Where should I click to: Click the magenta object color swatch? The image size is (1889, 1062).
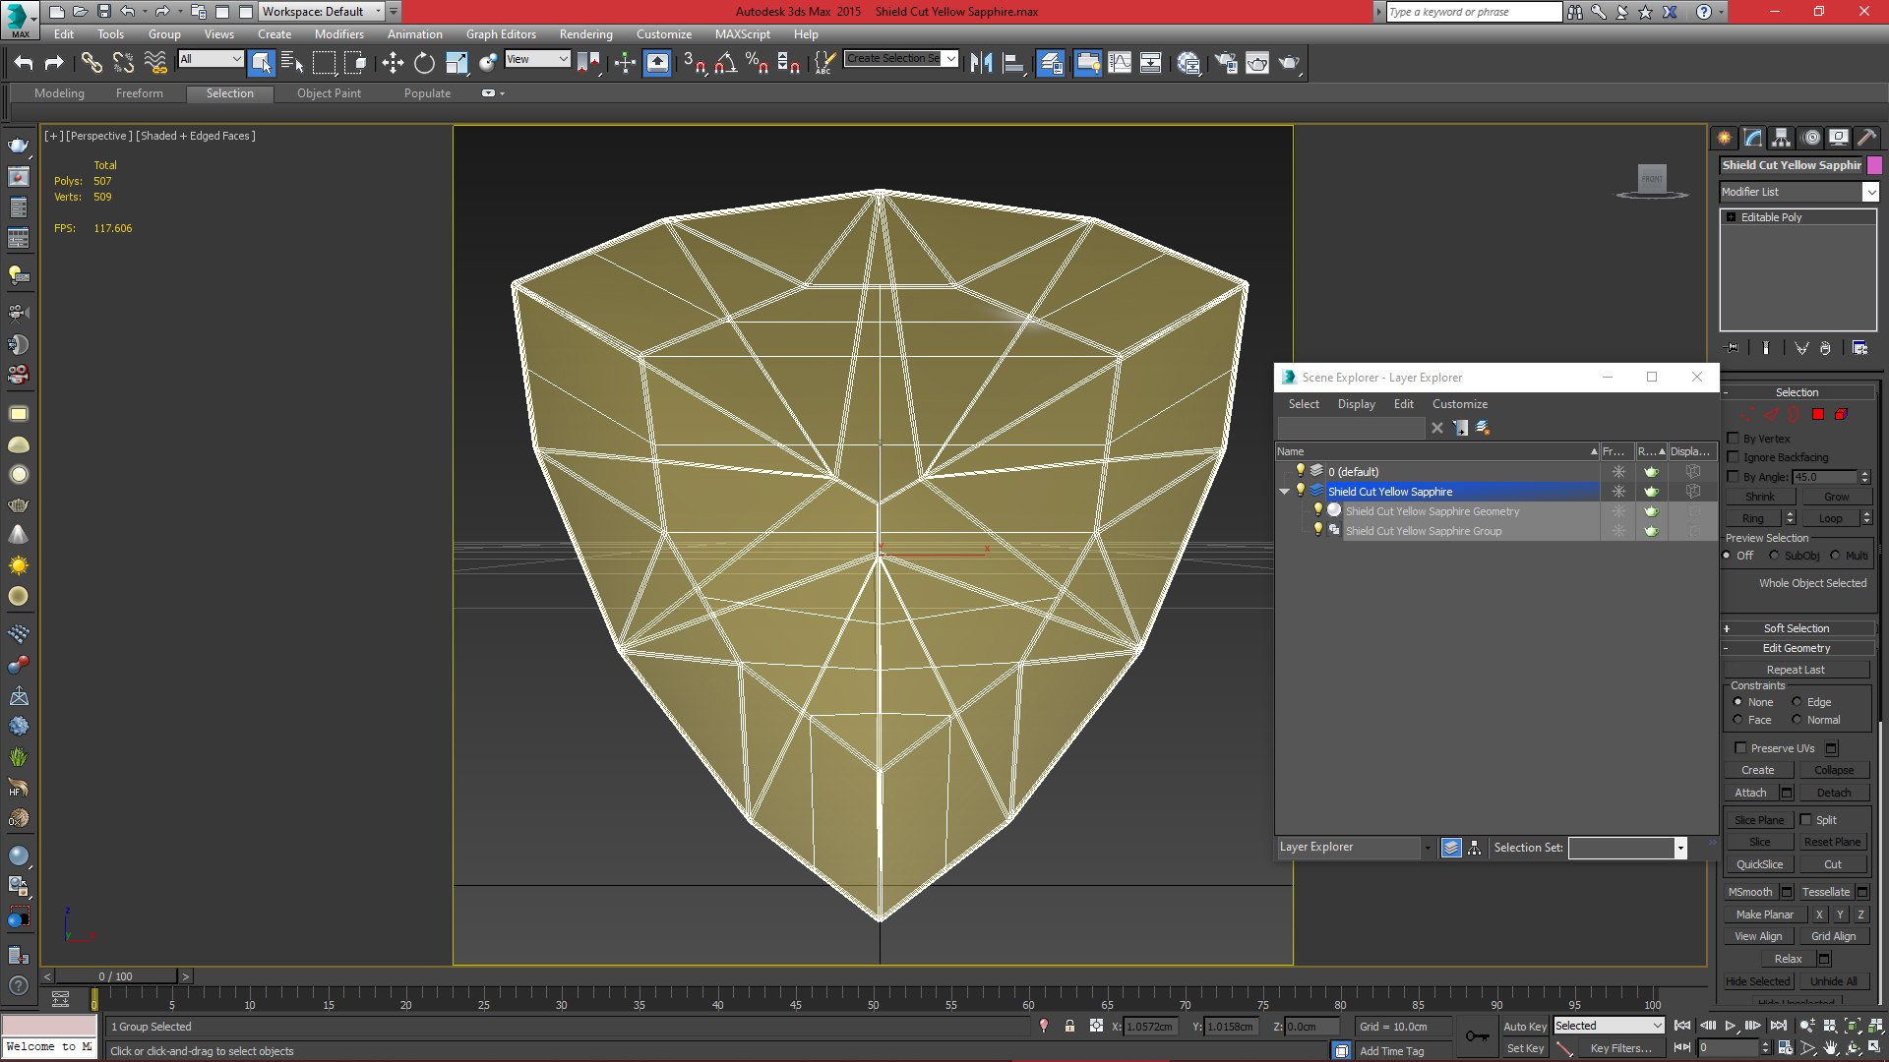coord(1874,165)
